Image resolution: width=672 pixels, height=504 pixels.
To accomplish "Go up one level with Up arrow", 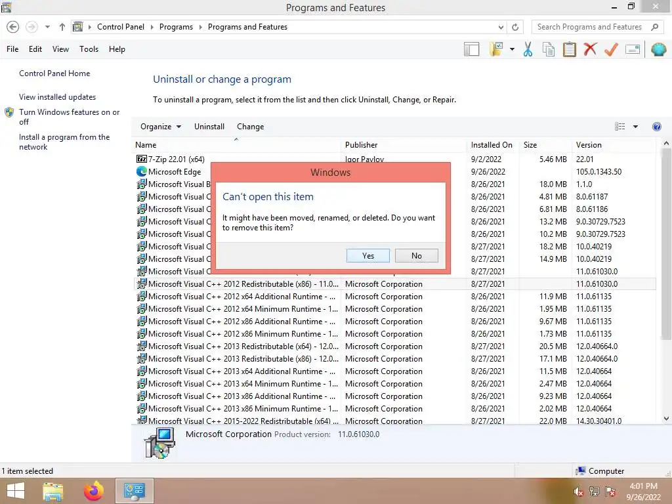I will (62, 27).
